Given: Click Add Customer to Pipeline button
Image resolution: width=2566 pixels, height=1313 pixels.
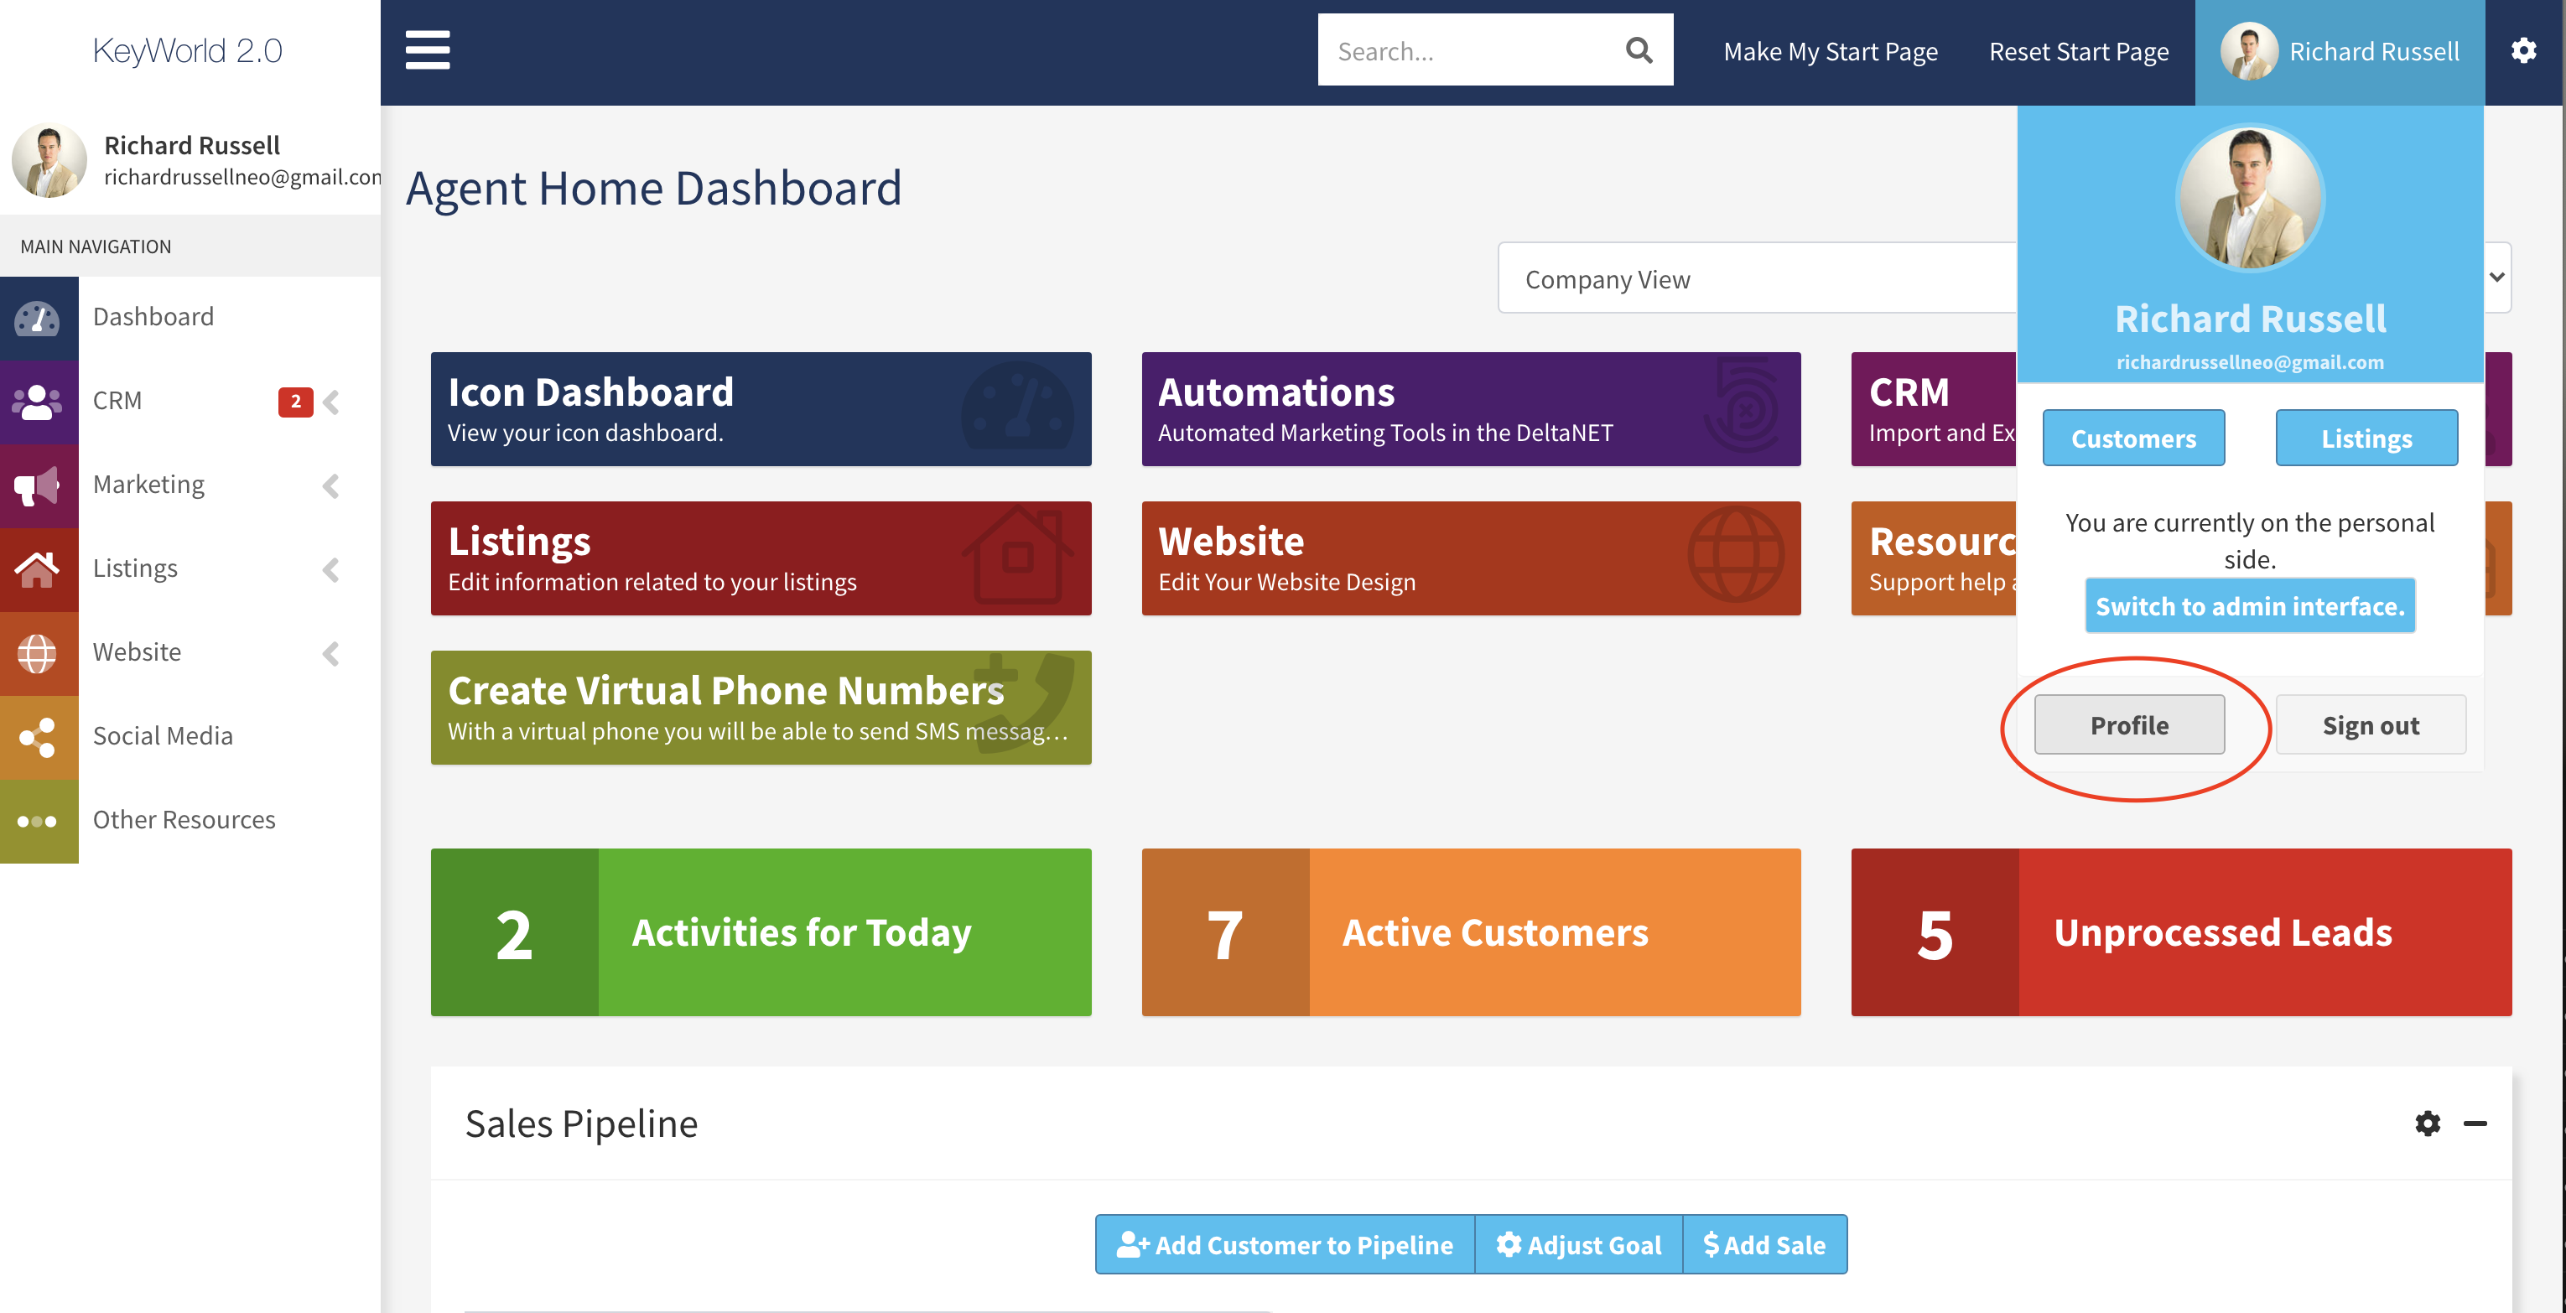Looking at the screenshot, I should pos(1284,1243).
